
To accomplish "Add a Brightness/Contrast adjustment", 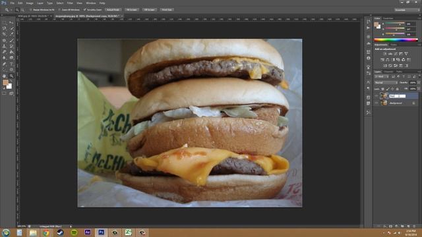I will [385, 54].
